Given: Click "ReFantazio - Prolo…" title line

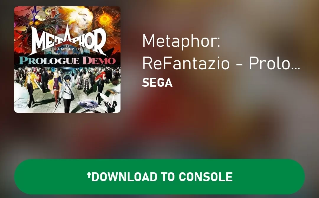Looking at the screenshot, I should pyautogui.click(x=221, y=63).
